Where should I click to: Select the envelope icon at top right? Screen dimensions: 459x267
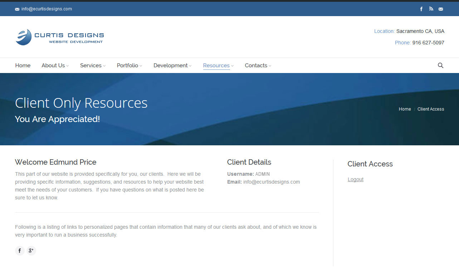440,9
